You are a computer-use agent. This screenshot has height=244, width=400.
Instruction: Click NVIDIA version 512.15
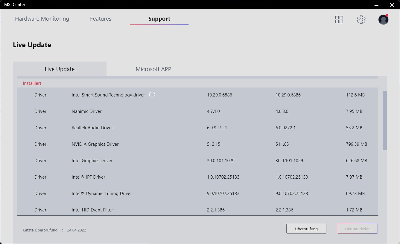pyautogui.click(x=214, y=144)
